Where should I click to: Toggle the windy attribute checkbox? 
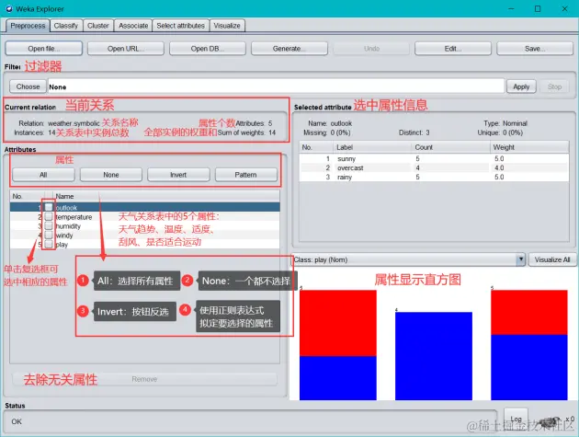pos(49,236)
